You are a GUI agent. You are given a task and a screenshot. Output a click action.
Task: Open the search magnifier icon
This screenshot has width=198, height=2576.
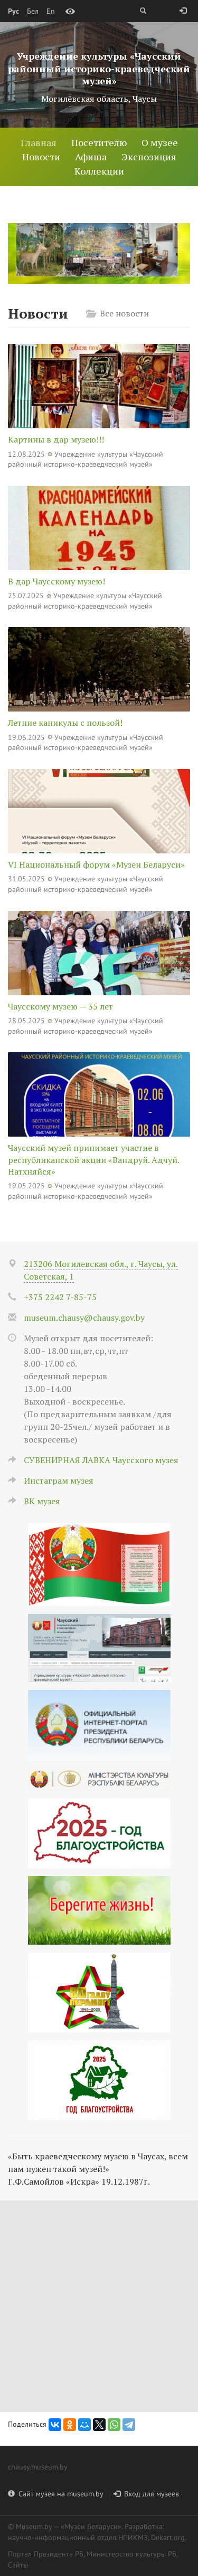coord(143,11)
